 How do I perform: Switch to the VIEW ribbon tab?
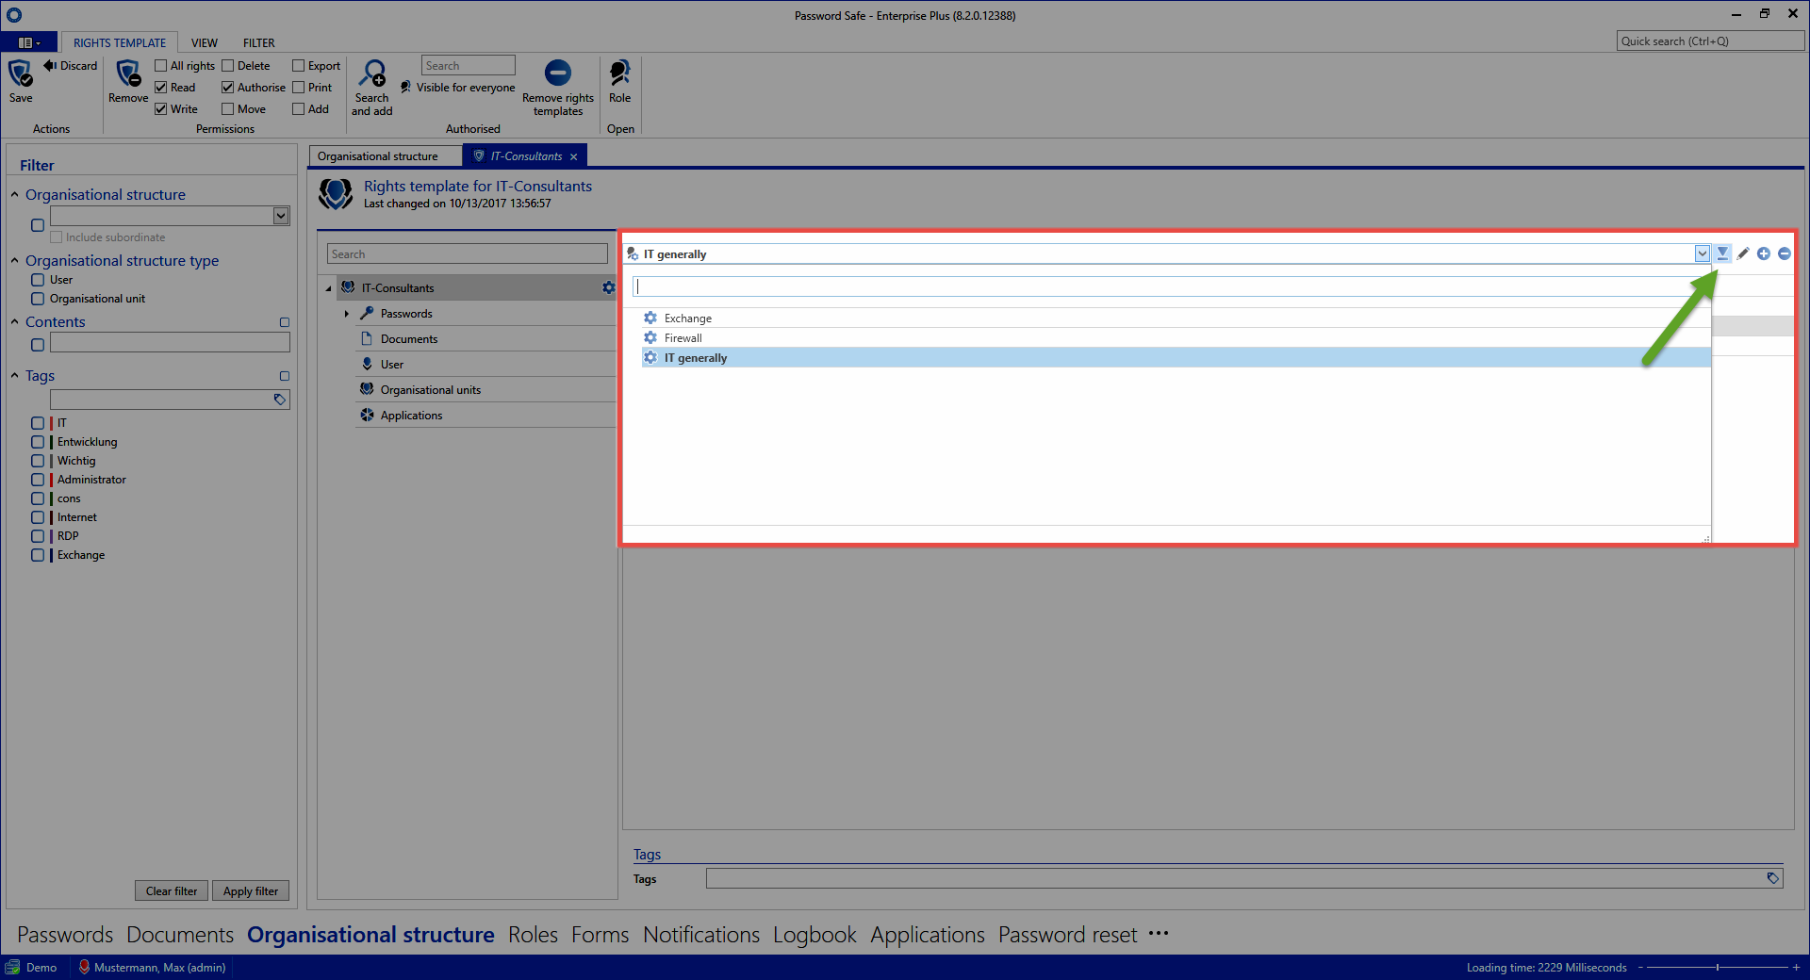[x=205, y=43]
